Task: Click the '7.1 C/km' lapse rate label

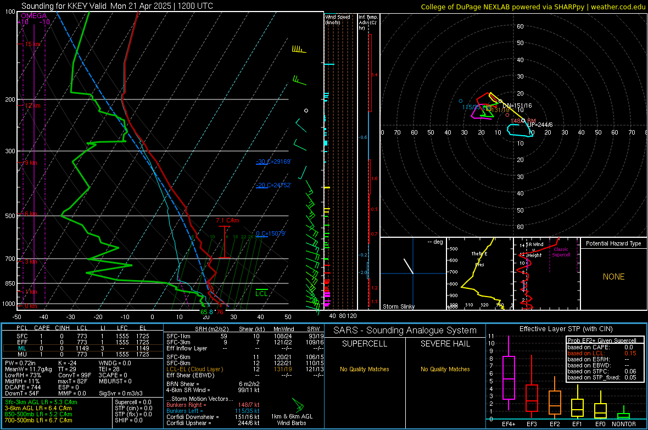Action: (227, 220)
